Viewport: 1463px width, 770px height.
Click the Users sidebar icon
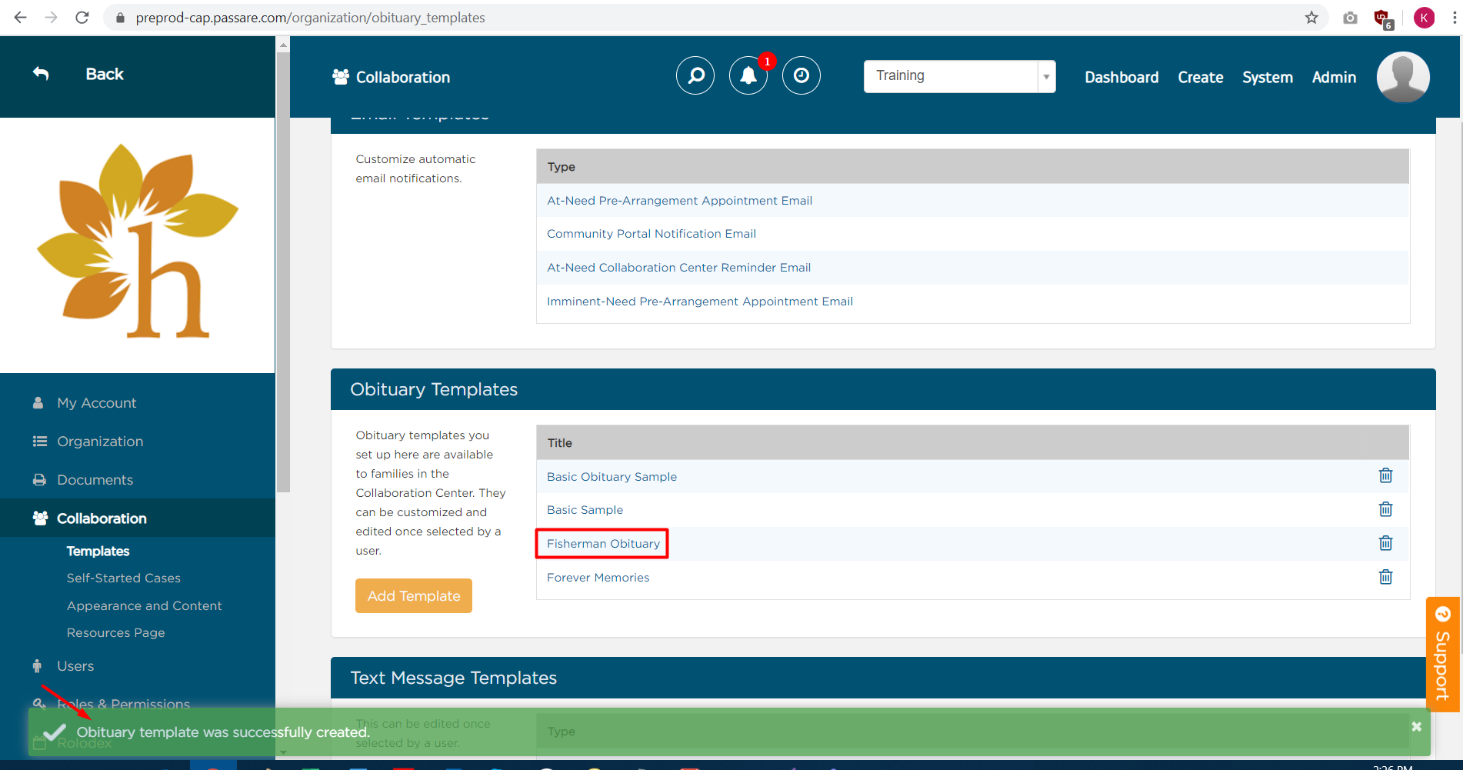(x=37, y=666)
